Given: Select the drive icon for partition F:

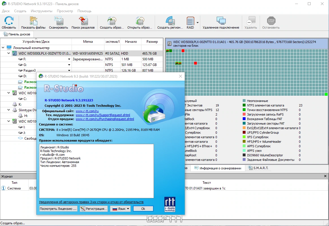Looking at the screenshot, I should 20,59.
